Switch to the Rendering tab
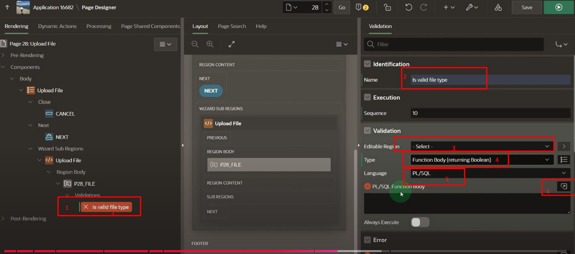 pos(17,26)
